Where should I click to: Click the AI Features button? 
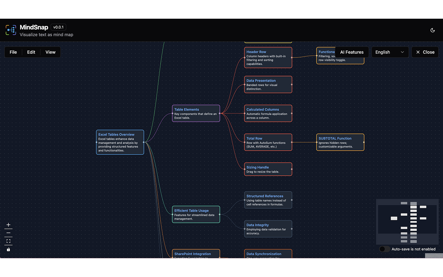[x=352, y=52]
